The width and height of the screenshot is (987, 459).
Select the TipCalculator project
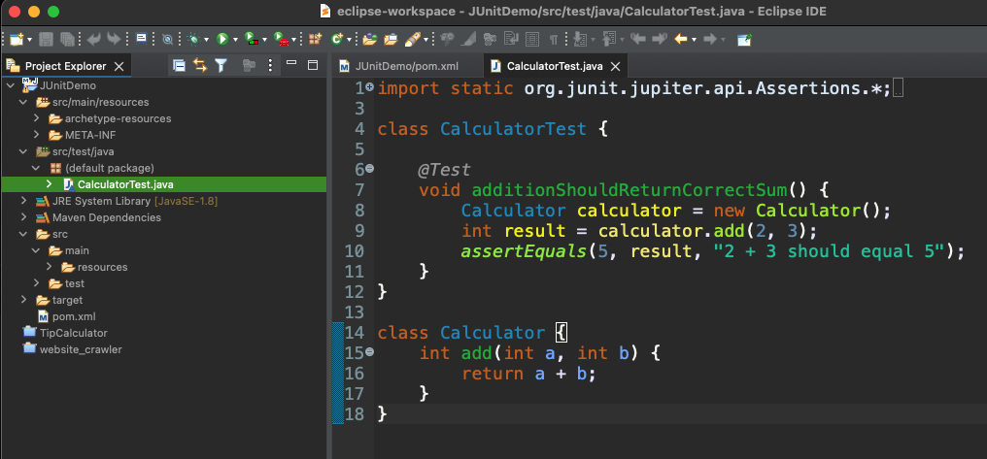(x=65, y=333)
